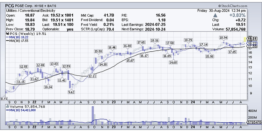
Task: Select the percent change +3.83%
Action: click(x=237, y=15)
